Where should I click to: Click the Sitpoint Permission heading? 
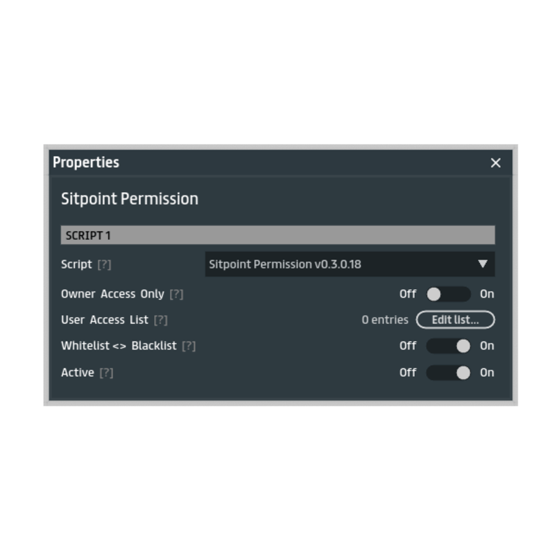click(130, 199)
